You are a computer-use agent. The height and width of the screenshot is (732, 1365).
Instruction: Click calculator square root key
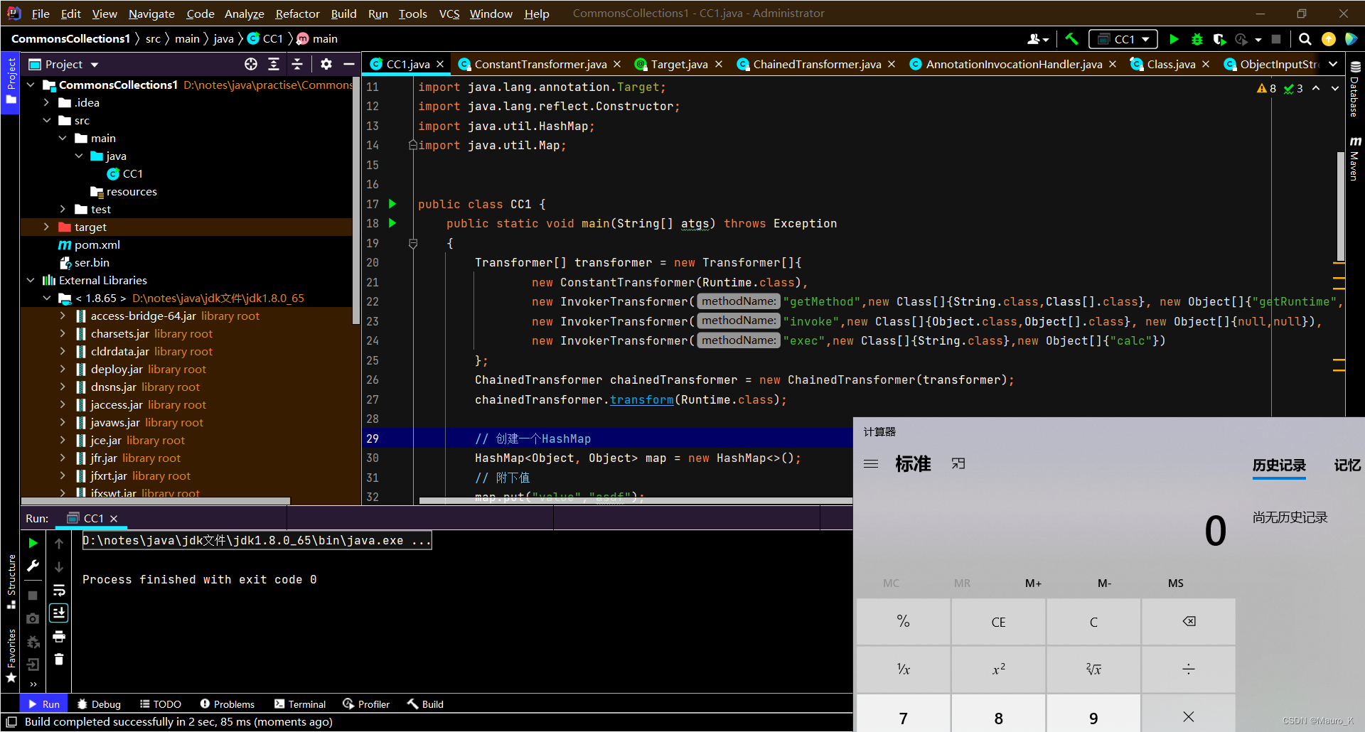[1093, 669]
